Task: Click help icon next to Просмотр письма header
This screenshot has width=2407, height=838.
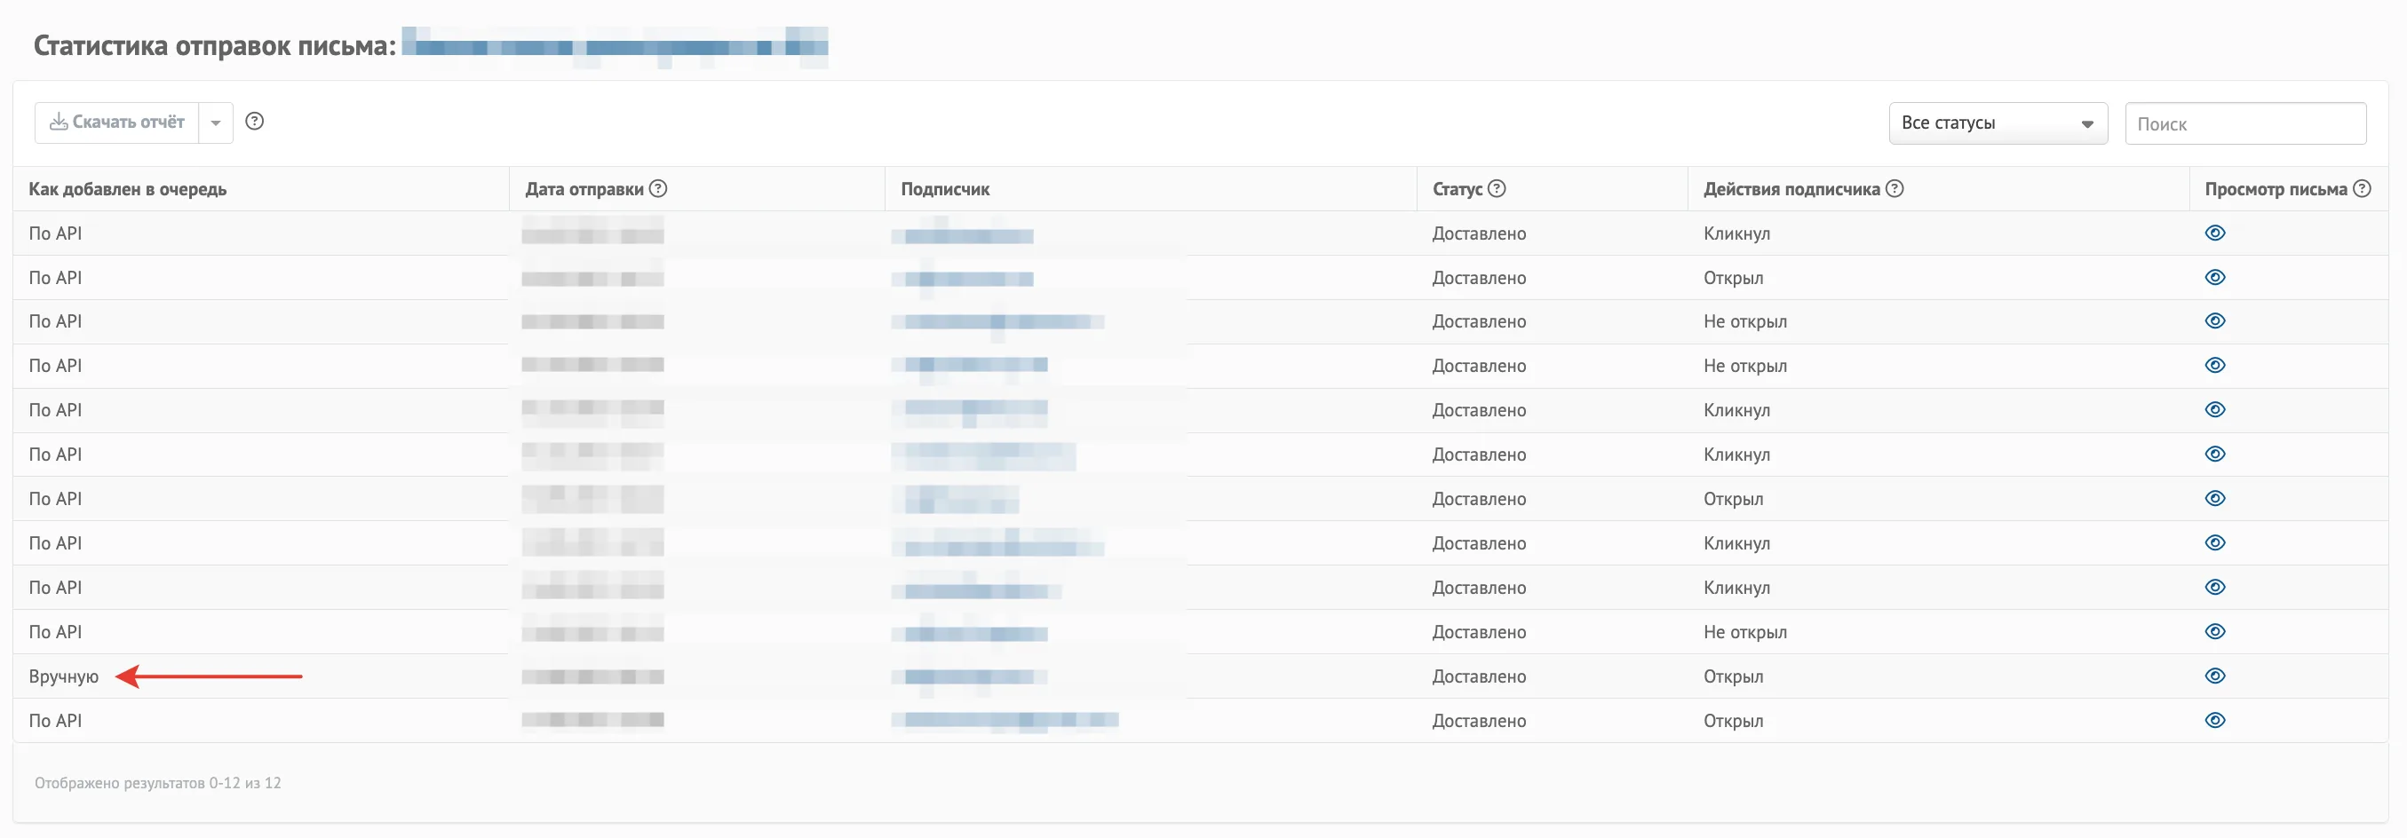Action: (x=2361, y=189)
